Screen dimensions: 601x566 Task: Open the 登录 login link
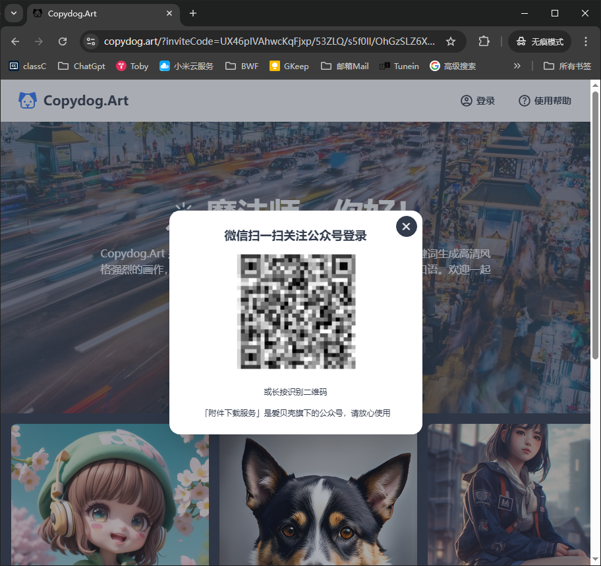(478, 101)
